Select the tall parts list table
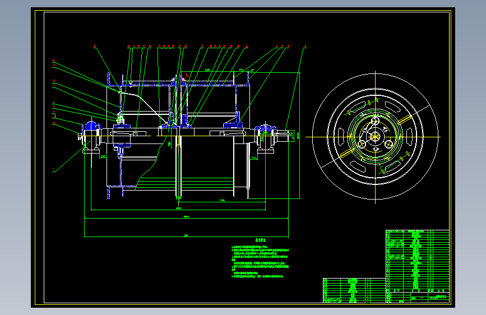 [x=418, y=260]
